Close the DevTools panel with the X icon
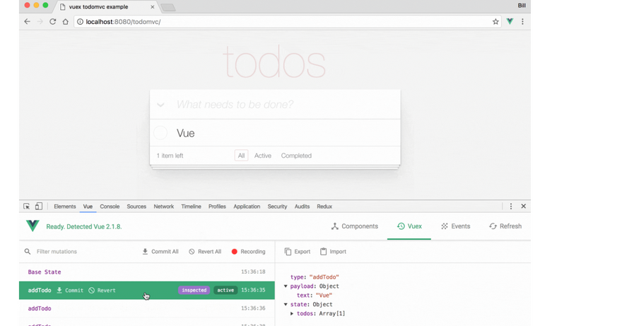The height and width of the screenshot is (326, 622). tap(523, 206)
